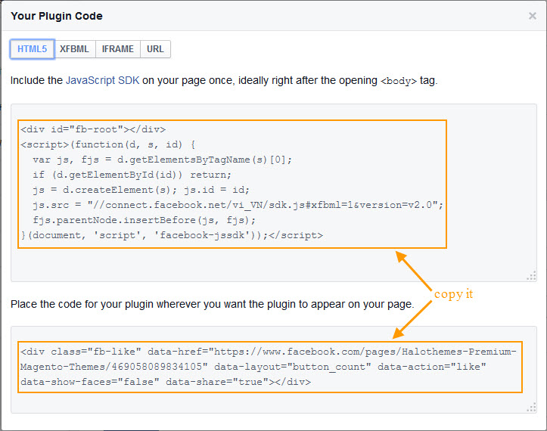Click the 'js = d.createElement(s); js.id = id;' line
Viewport: 547px width, 431px height.
coord(141,190)
